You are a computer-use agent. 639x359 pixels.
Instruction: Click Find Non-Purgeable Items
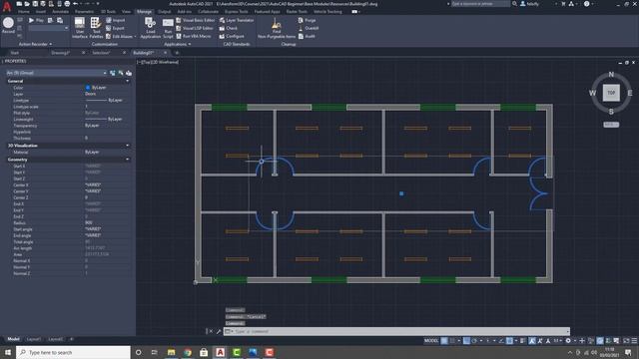(277, 28)
